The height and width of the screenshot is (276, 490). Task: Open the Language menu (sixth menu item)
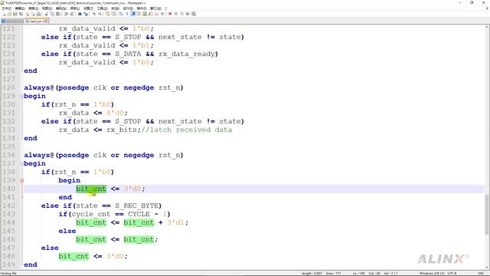[x=75, y=8]
